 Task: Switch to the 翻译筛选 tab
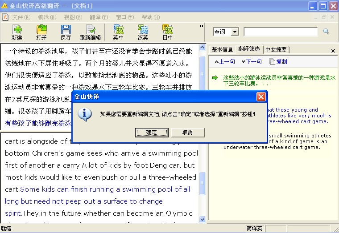click(x=249, y=49)
